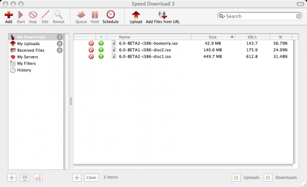
Task: Click the 3 items status text
Action: tap(110, 177)
